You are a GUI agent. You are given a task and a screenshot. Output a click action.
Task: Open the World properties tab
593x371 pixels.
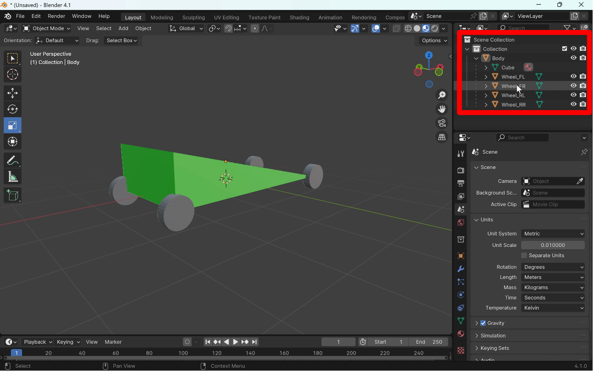[x=461, y=223]
